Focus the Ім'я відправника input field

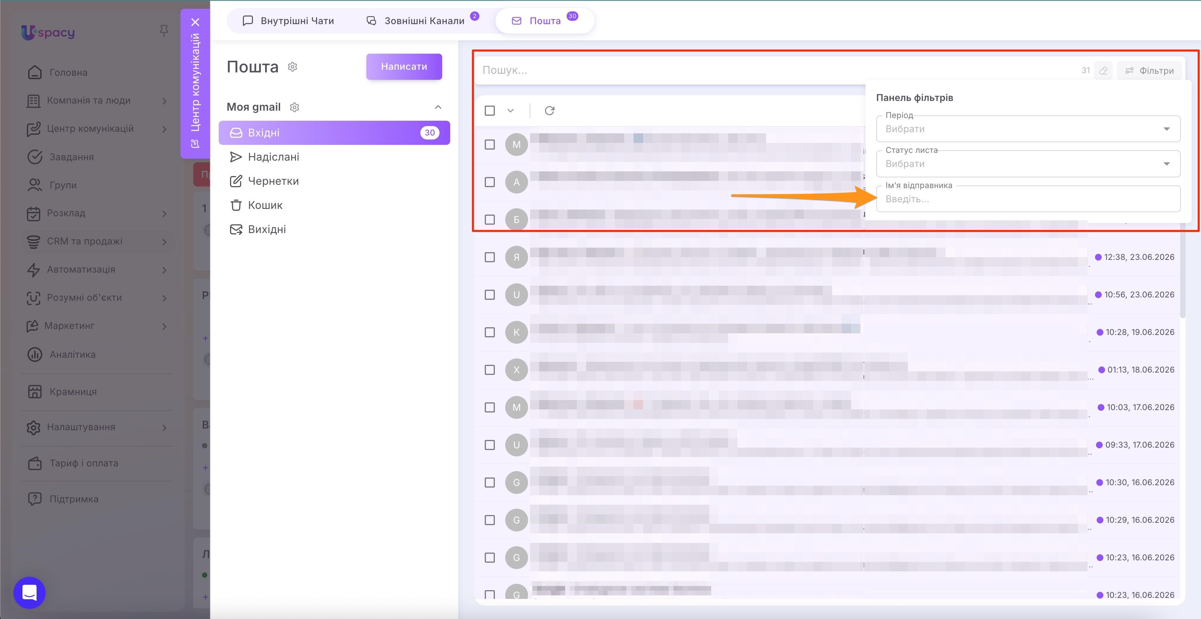[x=1028, y=199]
